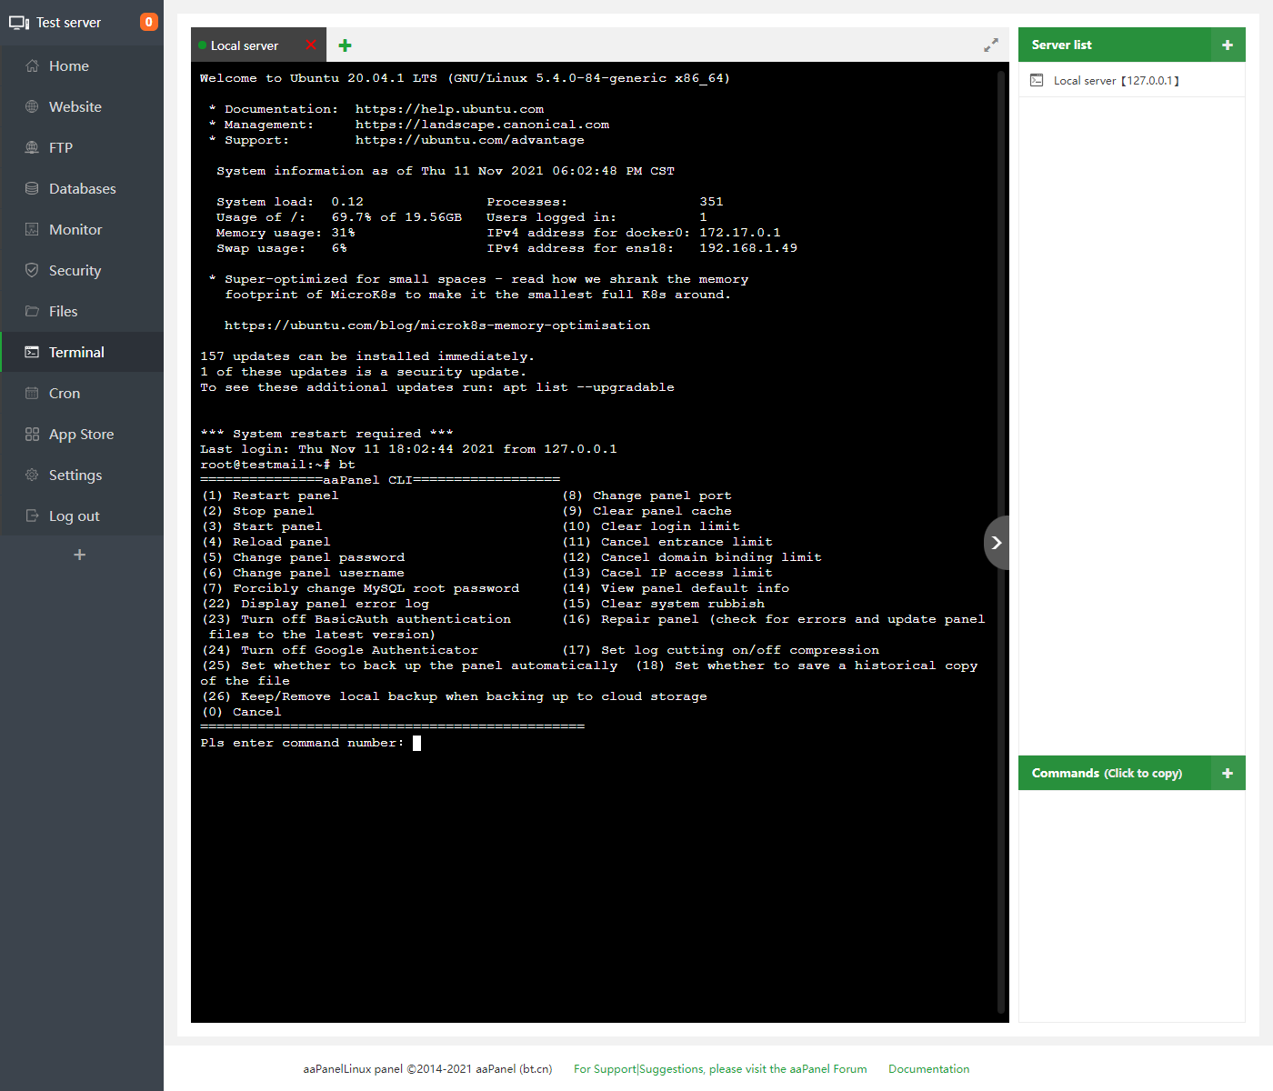Open Cron scheduled tasks icon

tap(32, 394)
